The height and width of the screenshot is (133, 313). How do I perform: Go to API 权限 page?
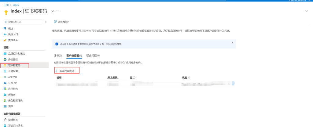(x=13, y=77)
